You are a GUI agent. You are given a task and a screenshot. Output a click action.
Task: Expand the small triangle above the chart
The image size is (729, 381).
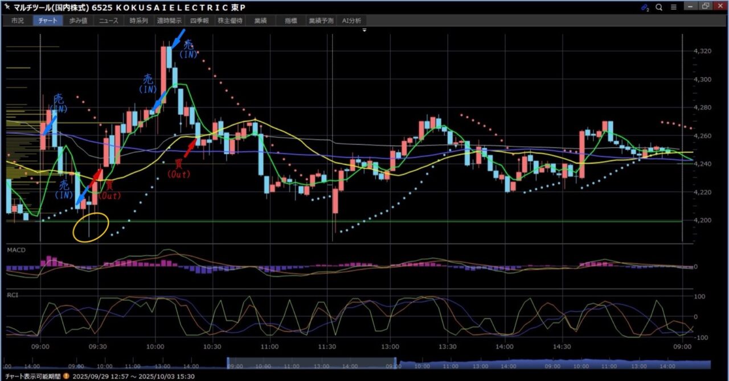pyautogui.click(x=364, y=29)
